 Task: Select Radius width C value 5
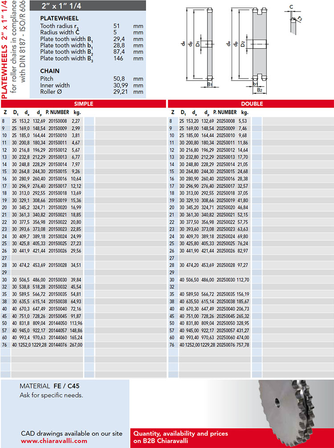tap(115, 32)
